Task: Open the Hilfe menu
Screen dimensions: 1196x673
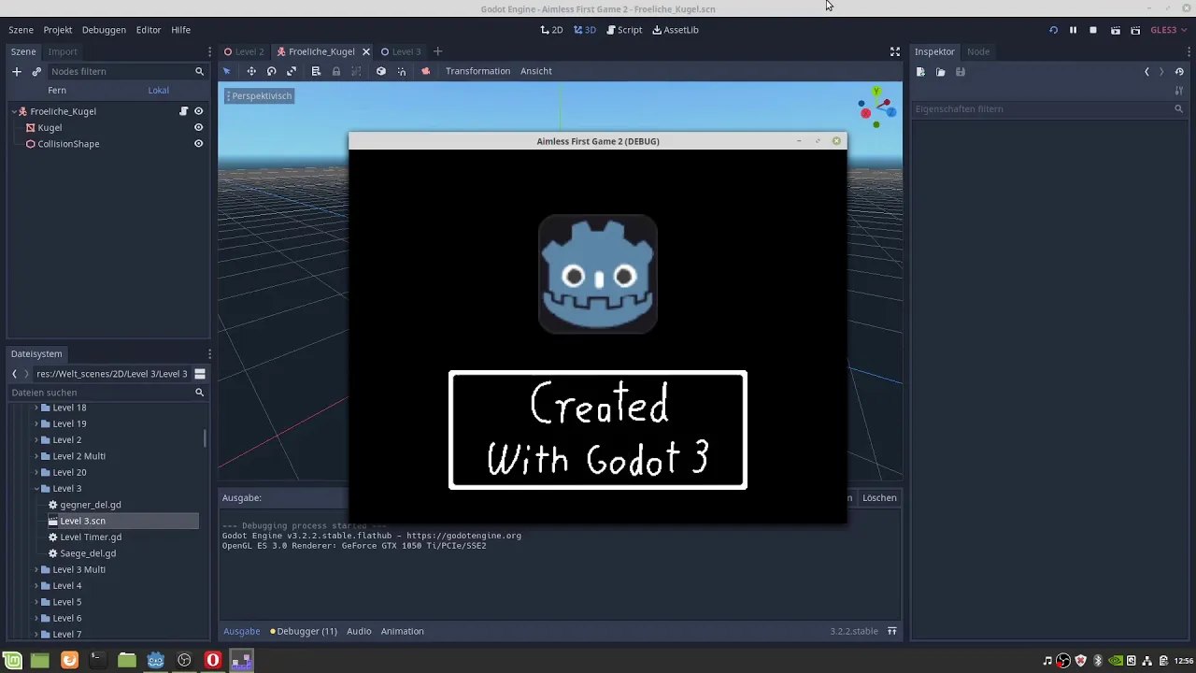Action: (180, 30)
